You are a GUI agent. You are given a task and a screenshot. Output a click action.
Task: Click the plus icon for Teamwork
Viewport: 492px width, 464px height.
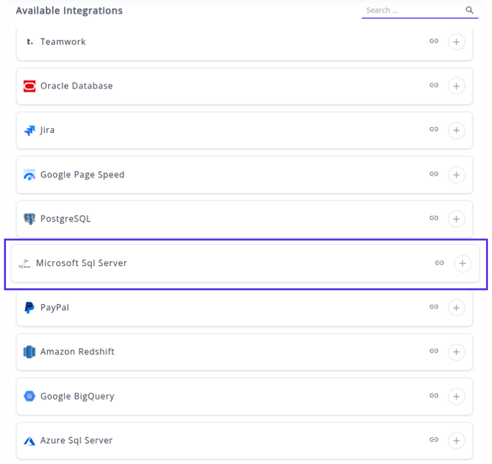coord(456,42)
